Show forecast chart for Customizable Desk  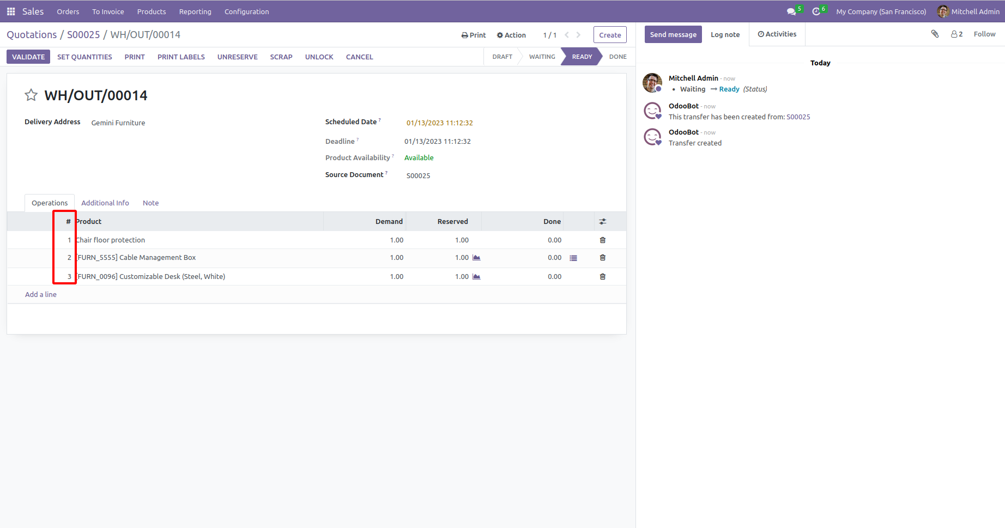(476, 277)
